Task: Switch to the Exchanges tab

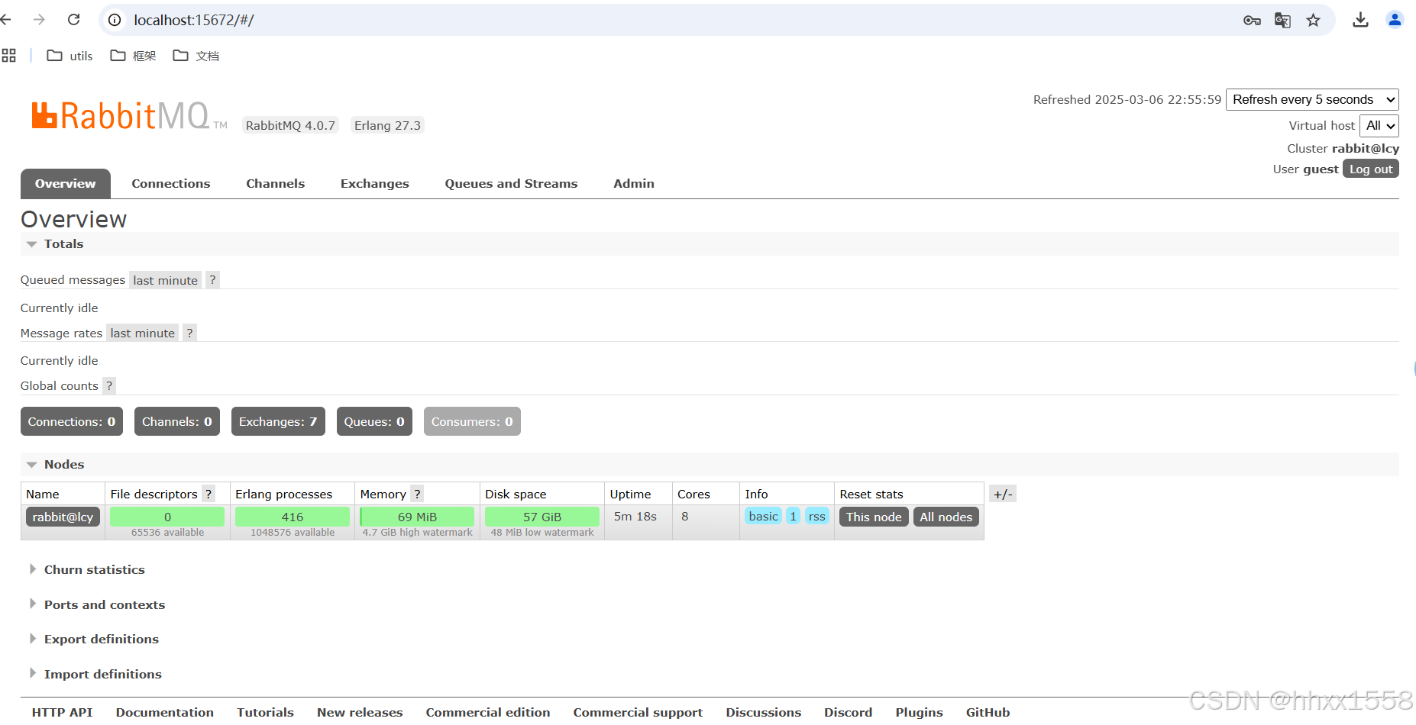Action: [375, 184]
